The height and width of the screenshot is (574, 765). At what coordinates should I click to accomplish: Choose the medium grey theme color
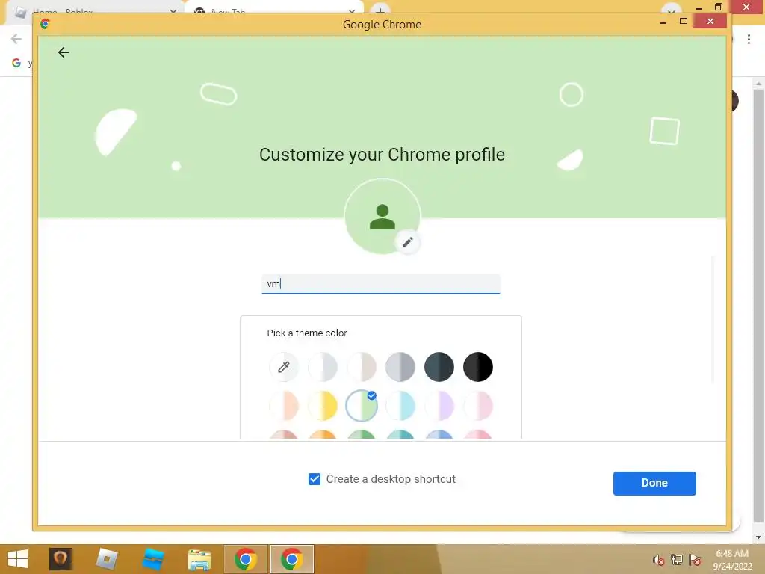pos(400,366)
